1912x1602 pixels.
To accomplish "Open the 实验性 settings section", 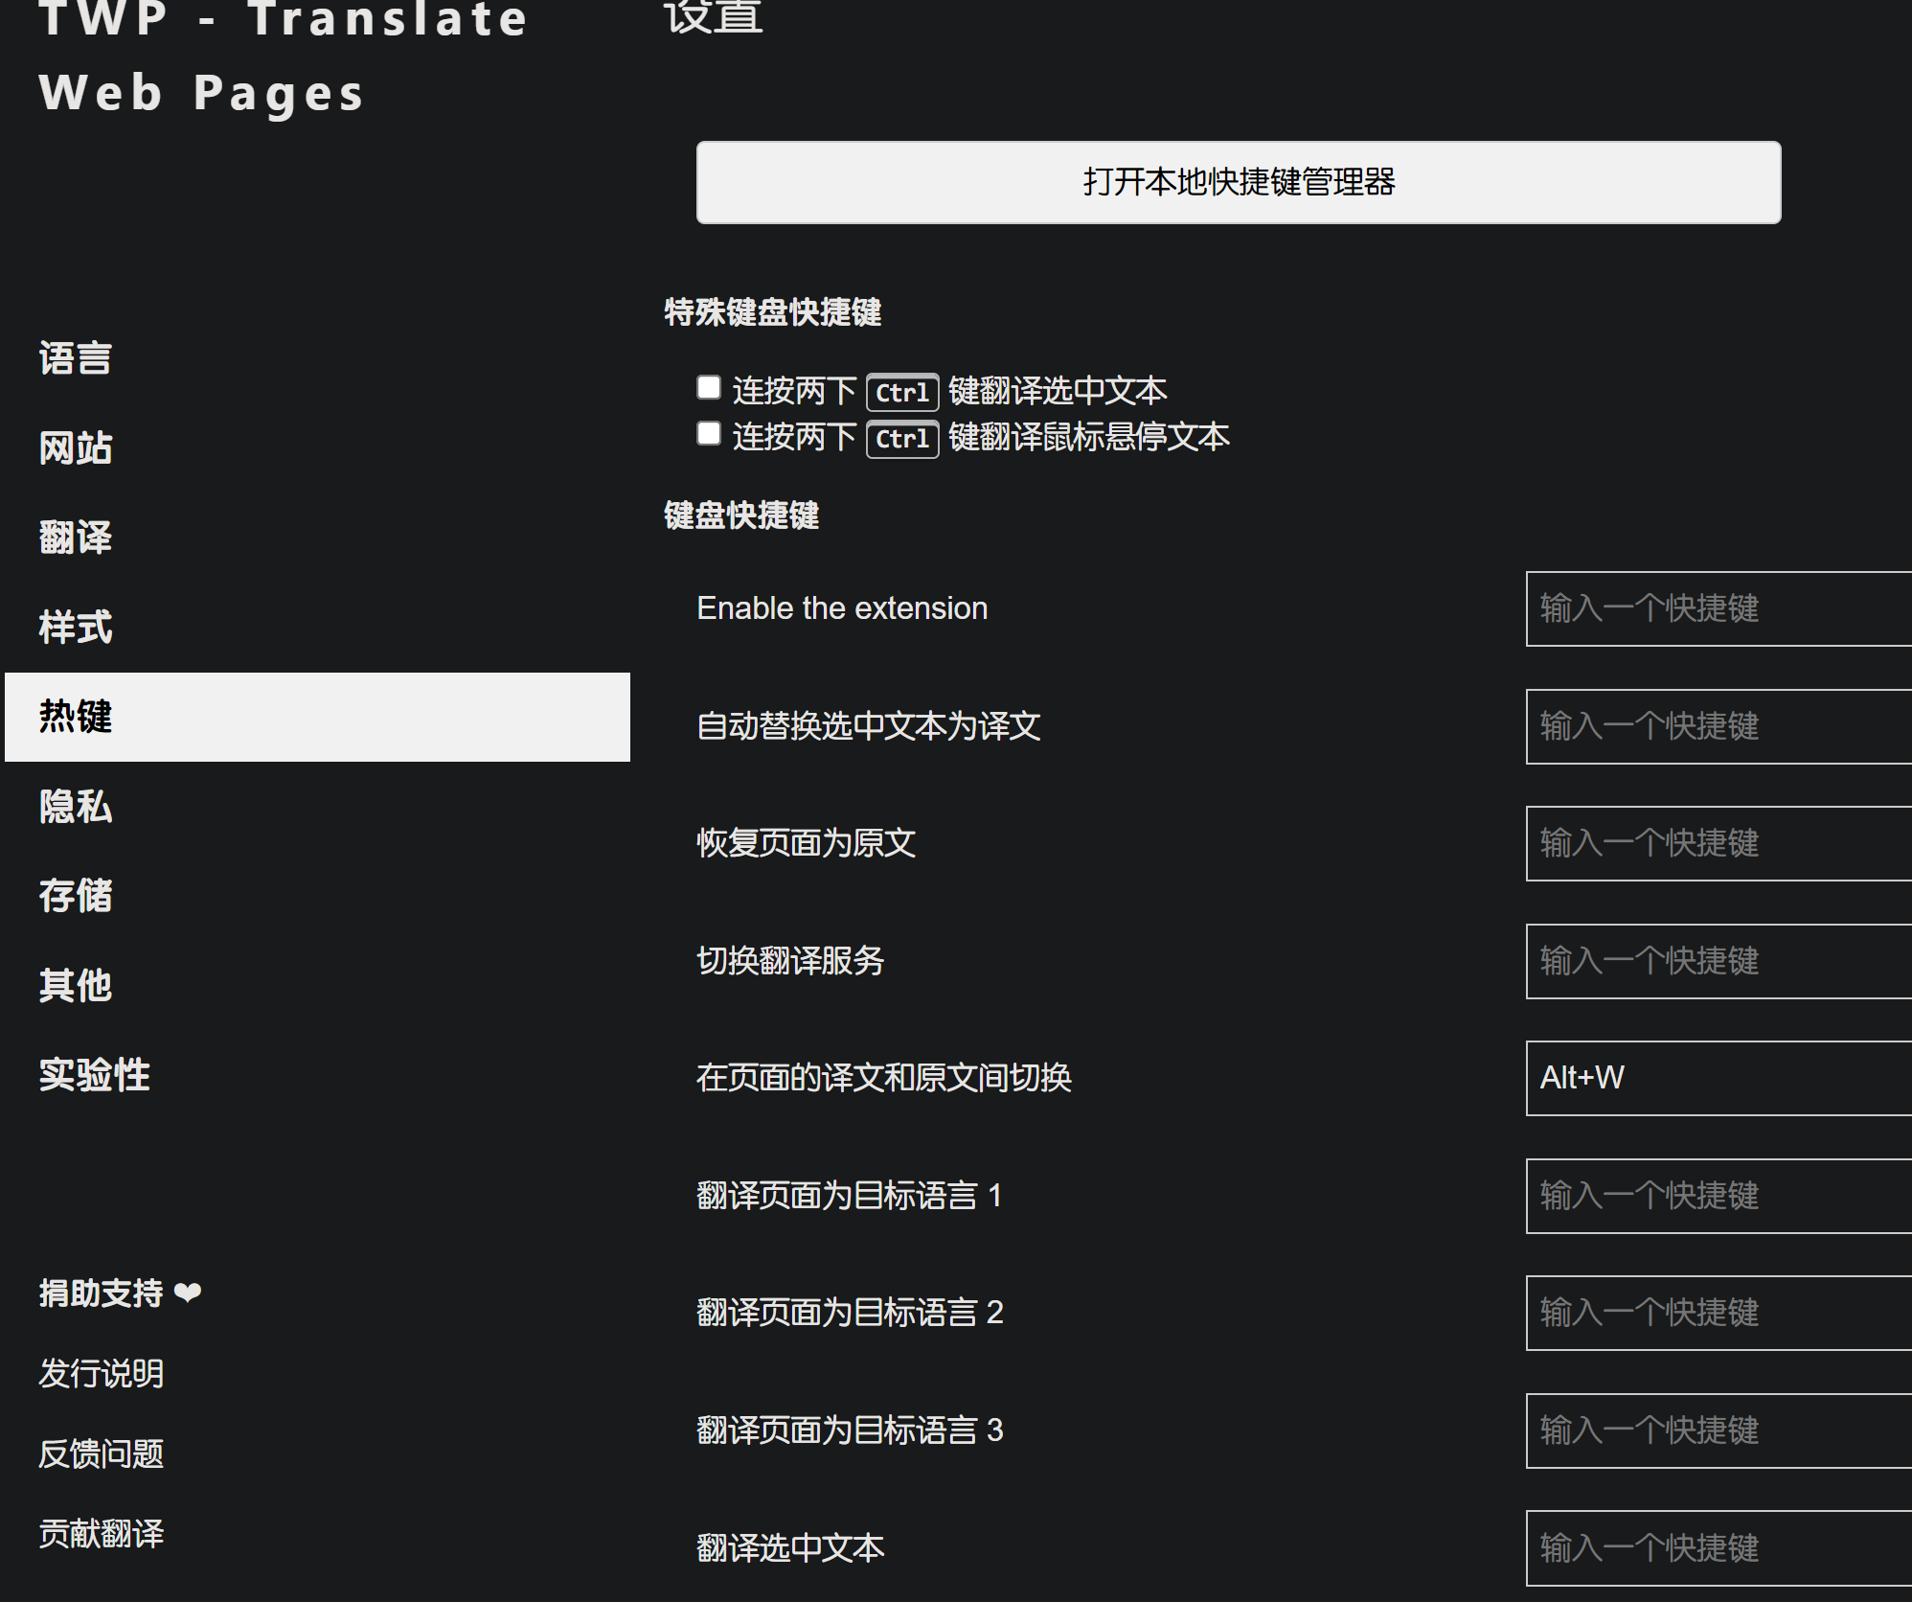I will pos(95,1074).
